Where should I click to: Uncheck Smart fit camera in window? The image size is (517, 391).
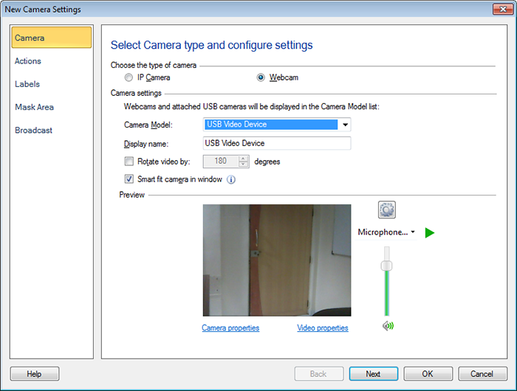pyautogui.click(x=129, y=179)
